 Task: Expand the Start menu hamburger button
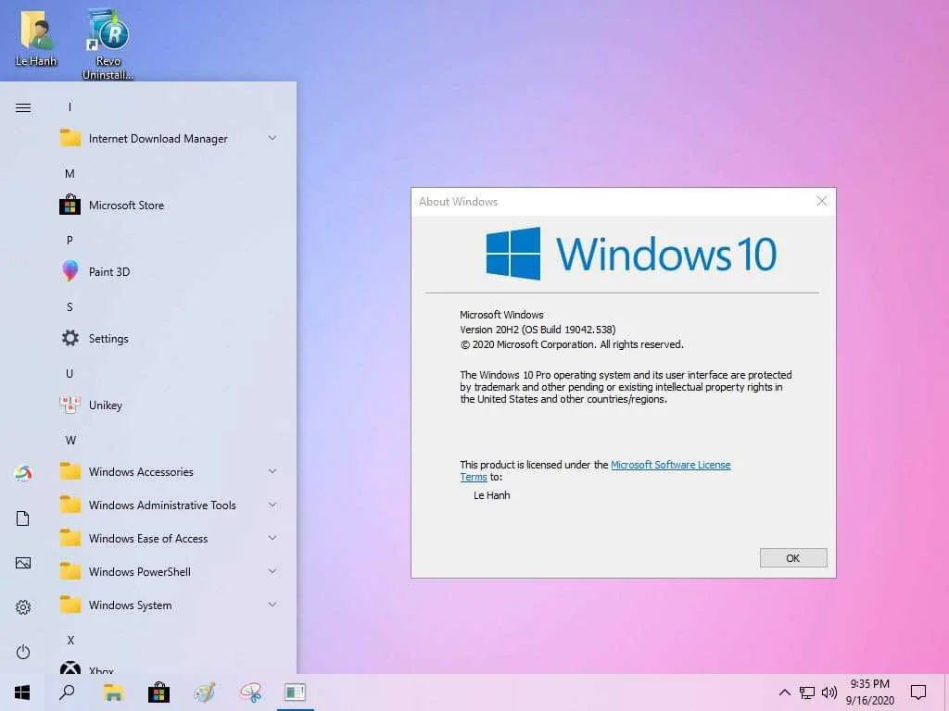23,107
